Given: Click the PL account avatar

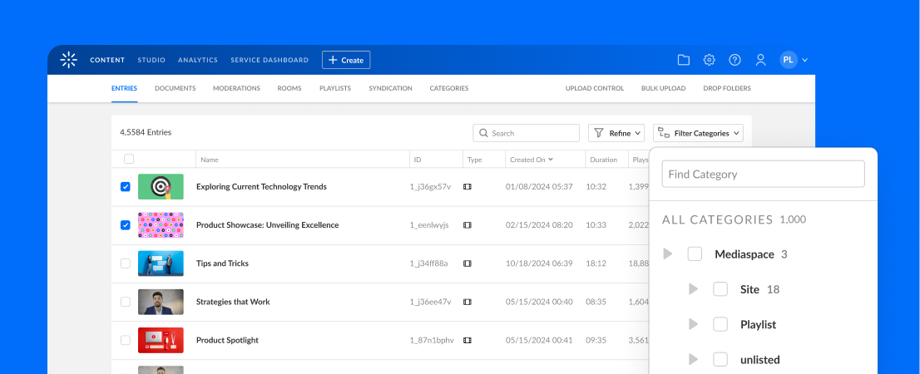Looking at the screenshot, I should 788,60.
